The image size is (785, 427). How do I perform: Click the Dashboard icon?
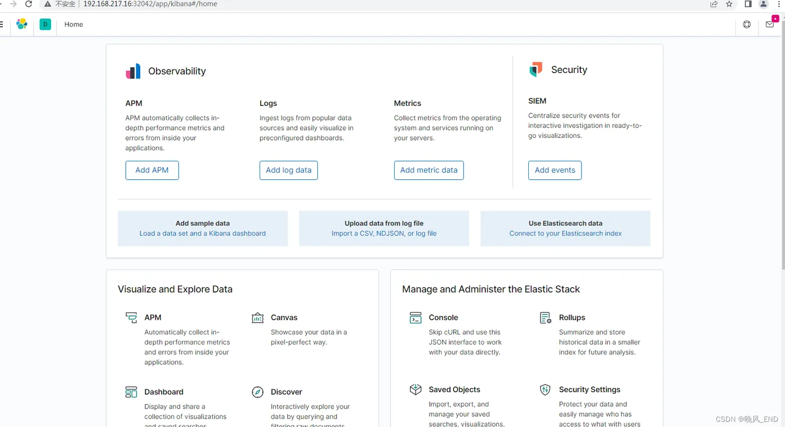(131, 392)
